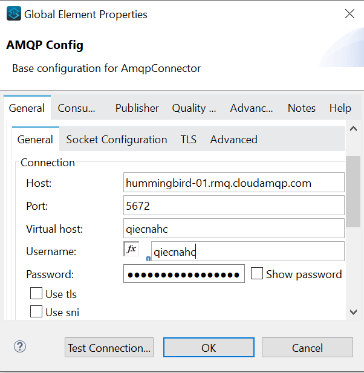
Task: Click the scrollbar down arrow
Action: pos(354,312)
